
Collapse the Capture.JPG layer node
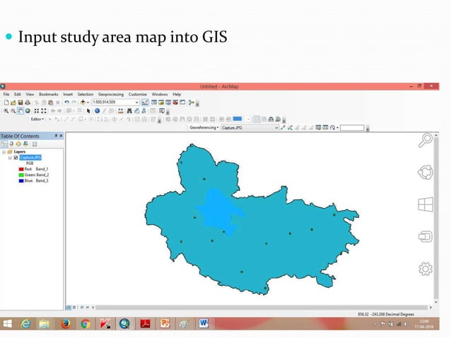click(x=10, y=158)
